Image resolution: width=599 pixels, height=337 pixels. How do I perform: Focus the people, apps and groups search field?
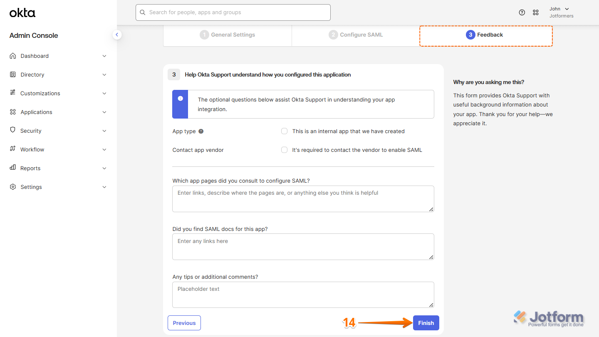click(233, 12)
